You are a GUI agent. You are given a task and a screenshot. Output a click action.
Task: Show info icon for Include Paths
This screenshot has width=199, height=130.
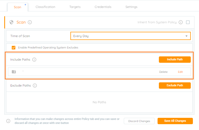(x=34, y=60)
